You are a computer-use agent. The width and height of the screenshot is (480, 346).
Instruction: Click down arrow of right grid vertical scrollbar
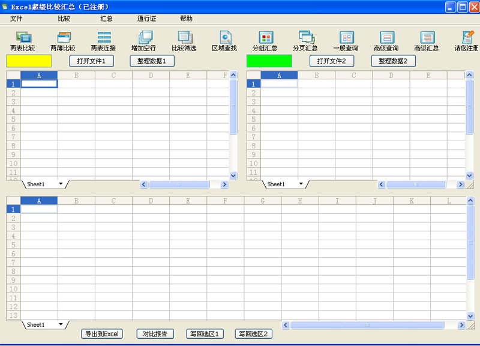[470, 175]
